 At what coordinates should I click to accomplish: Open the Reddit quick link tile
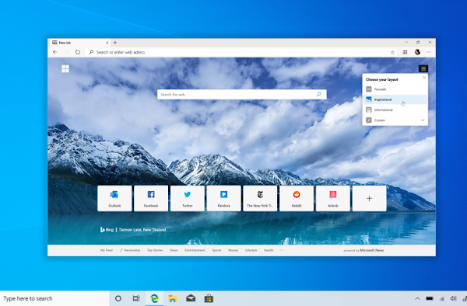click(297, 199)
